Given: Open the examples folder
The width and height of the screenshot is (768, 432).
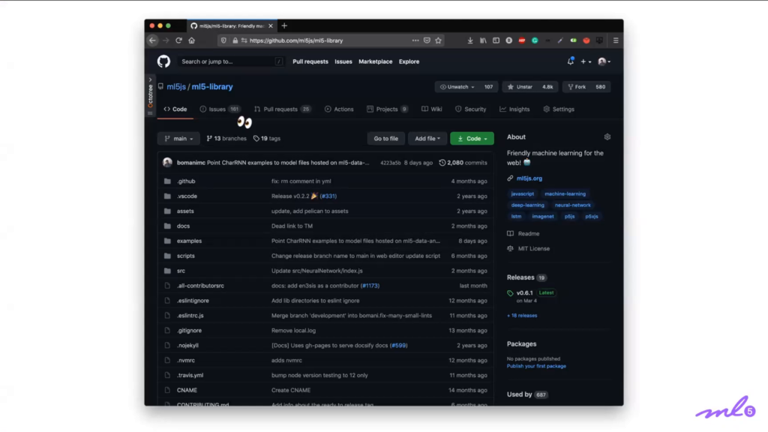Looking at the screenshot, I should [x=189, y=241].
